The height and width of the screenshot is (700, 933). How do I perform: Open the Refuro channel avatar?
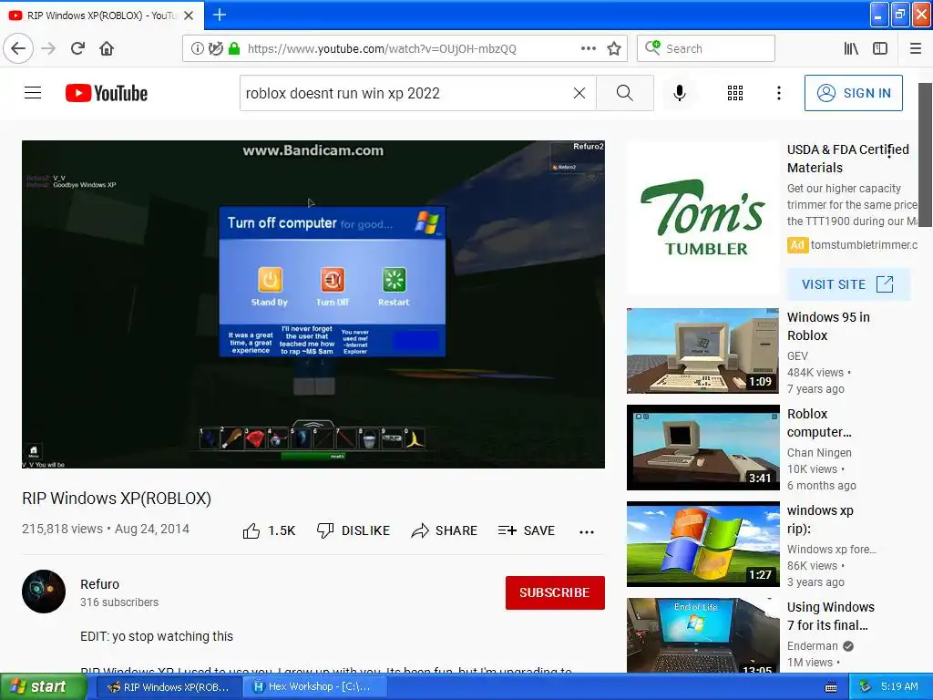(44, 592)
